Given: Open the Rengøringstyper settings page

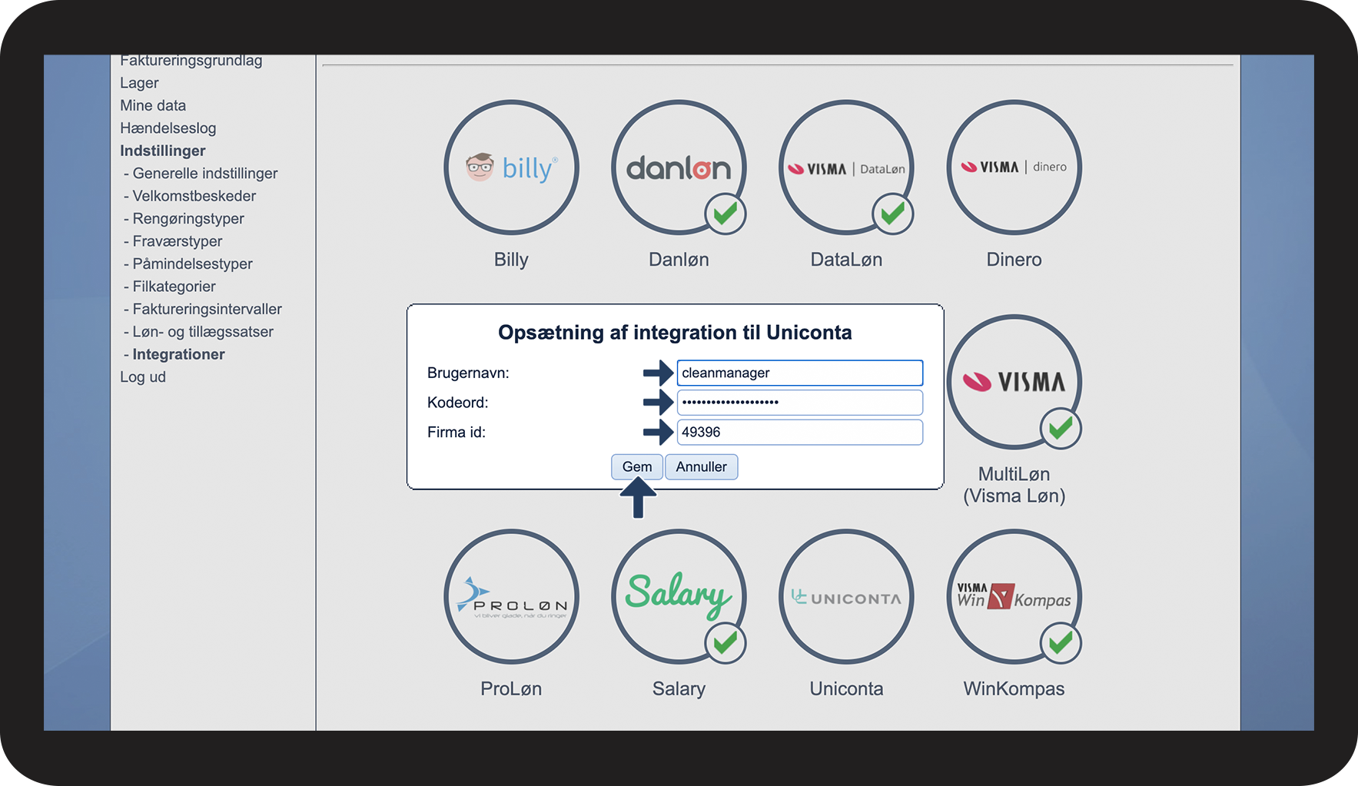Looking at the screenshot, I should pyautogui.click(x=188, y=219).
